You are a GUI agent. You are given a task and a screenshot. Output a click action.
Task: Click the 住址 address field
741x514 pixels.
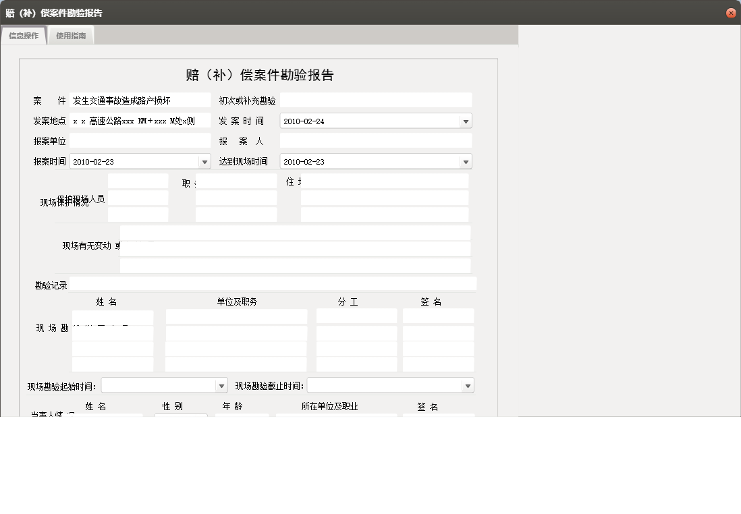point(385,180)
